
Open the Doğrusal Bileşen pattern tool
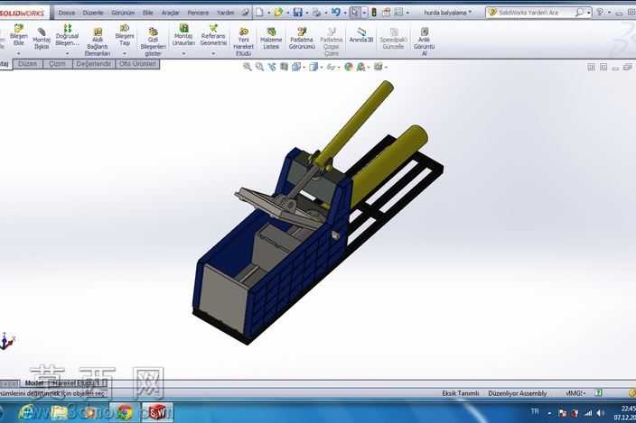tap(67, 34)
